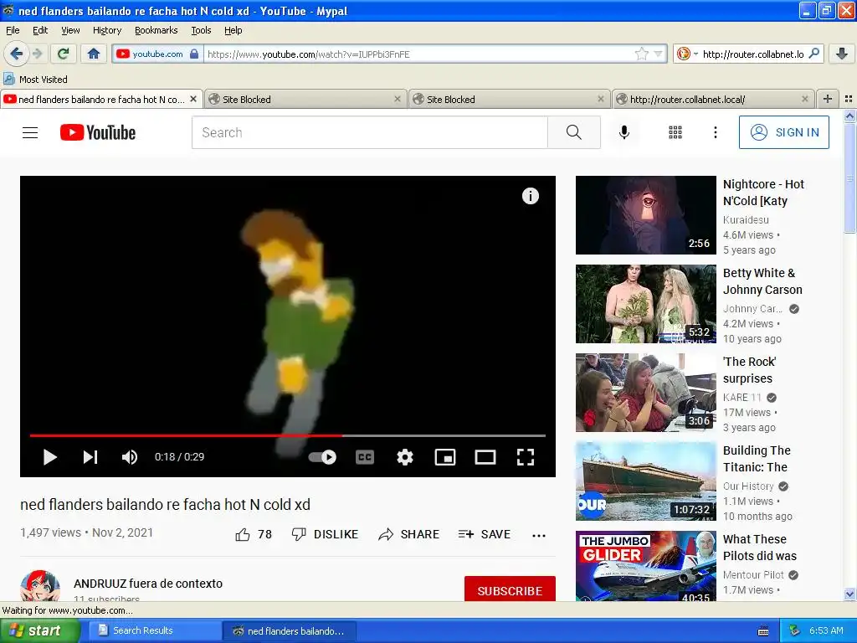The height and width of the screenshot is (643, 857).
Task: Click the browser Forward arrow button
Action: click(x=37, y=54)
